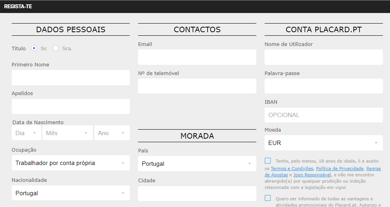Open the Ano birth year dropdown
Viewport: 390px width, 207px height.
(112, 133)
